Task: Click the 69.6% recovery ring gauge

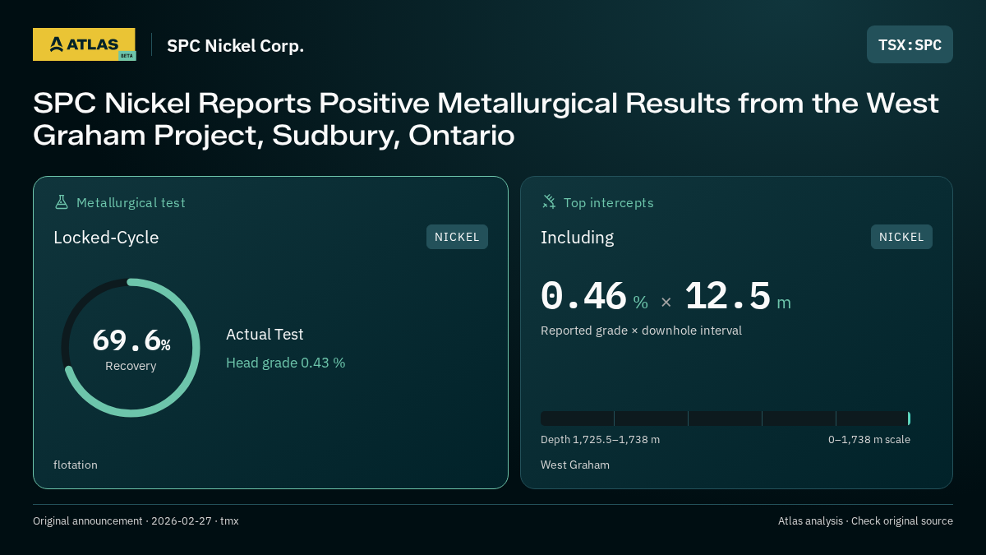Action: [x=131, y=348]
